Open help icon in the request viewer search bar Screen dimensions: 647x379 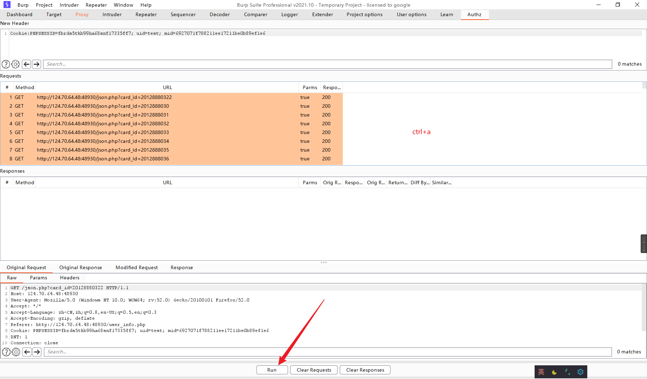[6, 352]
